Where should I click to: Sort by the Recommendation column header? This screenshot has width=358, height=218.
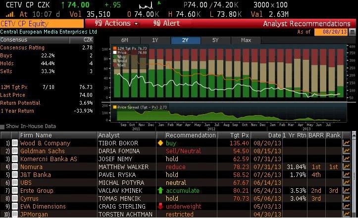pyautogui.click(x=191, y=135)
